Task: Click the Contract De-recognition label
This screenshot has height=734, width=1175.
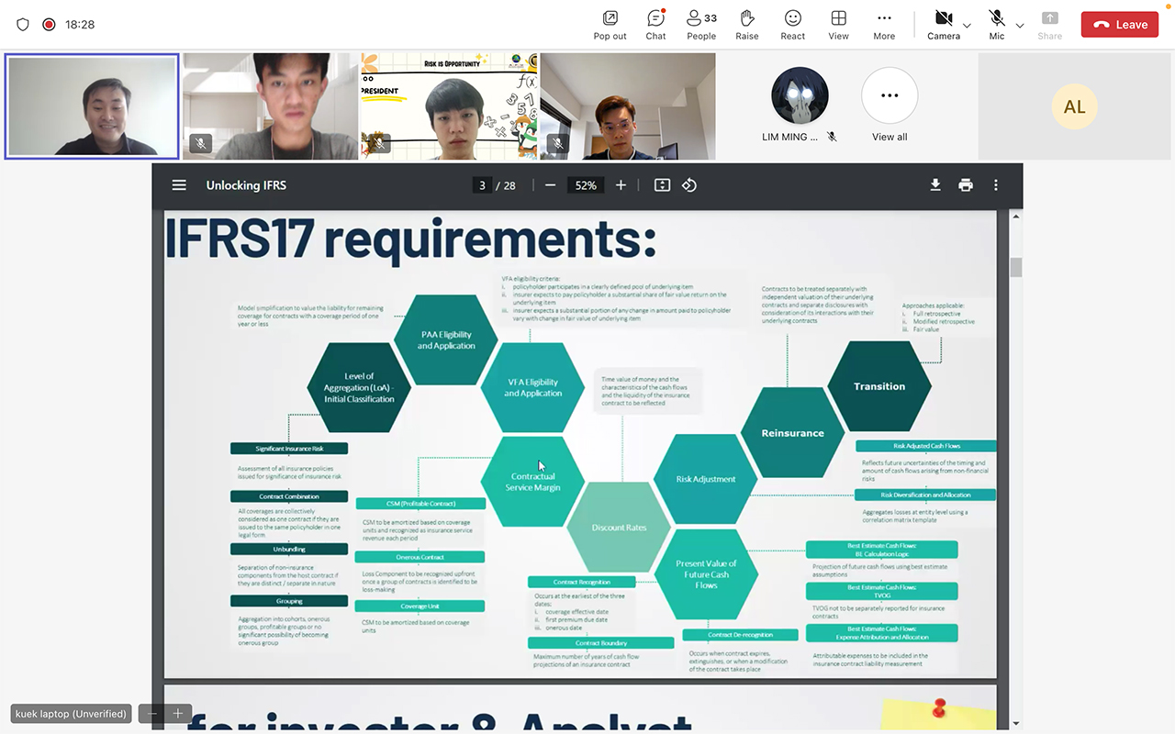Action: pyautogui.click(x=741, y=635)
